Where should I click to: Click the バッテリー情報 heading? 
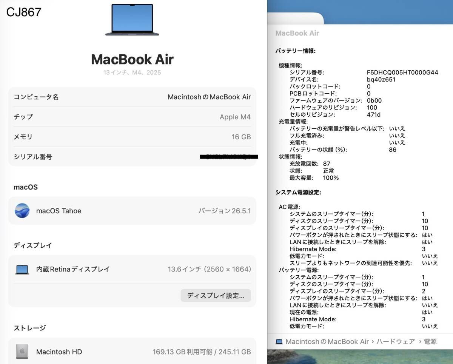pos(296,51)
